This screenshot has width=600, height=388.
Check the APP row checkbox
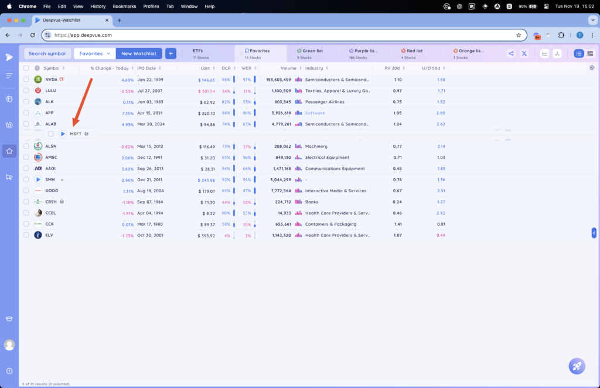26,113
